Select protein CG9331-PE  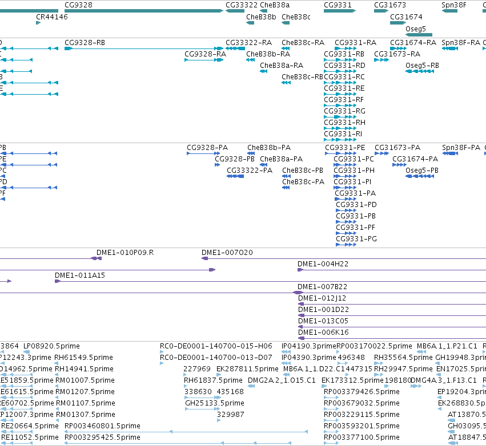(x=340, y=153)
